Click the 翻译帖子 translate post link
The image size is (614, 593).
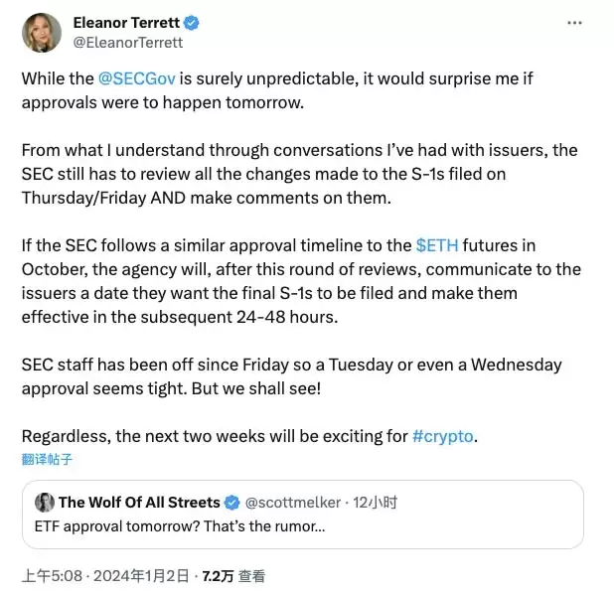[48, 459]
